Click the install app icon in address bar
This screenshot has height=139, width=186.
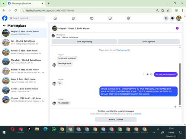click(163, 10)
